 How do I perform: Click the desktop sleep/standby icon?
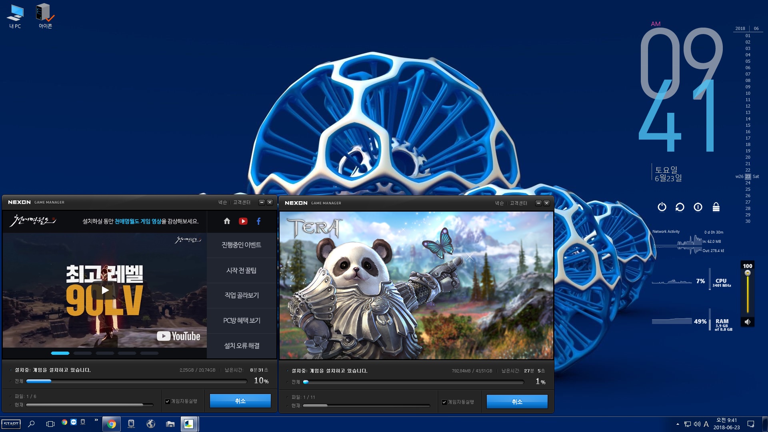click(698, 207)
